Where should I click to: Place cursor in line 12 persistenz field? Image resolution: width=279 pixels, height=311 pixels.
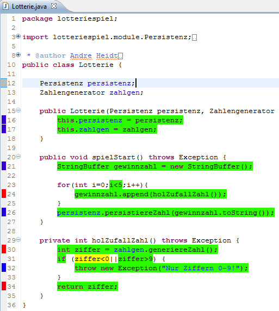(x=109, y=83)
